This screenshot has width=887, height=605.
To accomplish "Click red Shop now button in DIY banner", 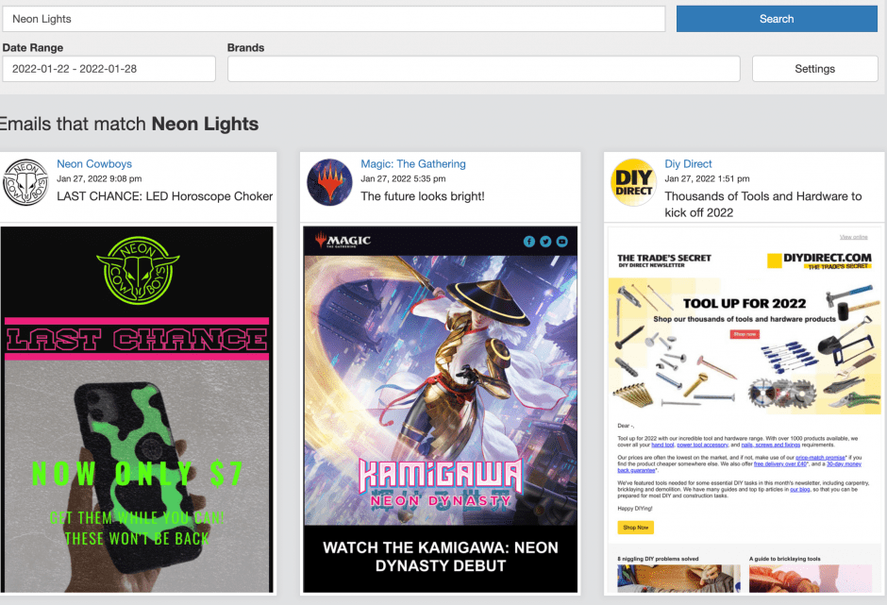I will (x=745, y=334).
